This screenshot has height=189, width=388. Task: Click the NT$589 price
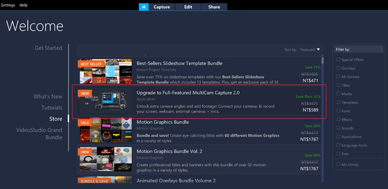[x=310, y=110]
